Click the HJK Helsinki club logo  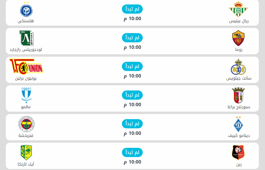click(26, 9)
